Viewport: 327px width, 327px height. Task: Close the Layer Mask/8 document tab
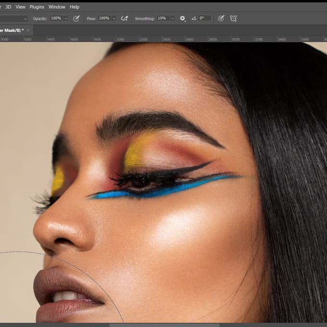coord(28,30)
